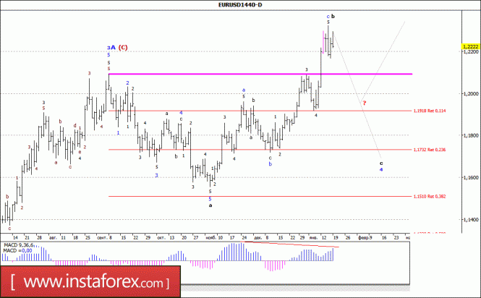
Task: Click the date label 26 on time axis
Action: coord(348,237)
